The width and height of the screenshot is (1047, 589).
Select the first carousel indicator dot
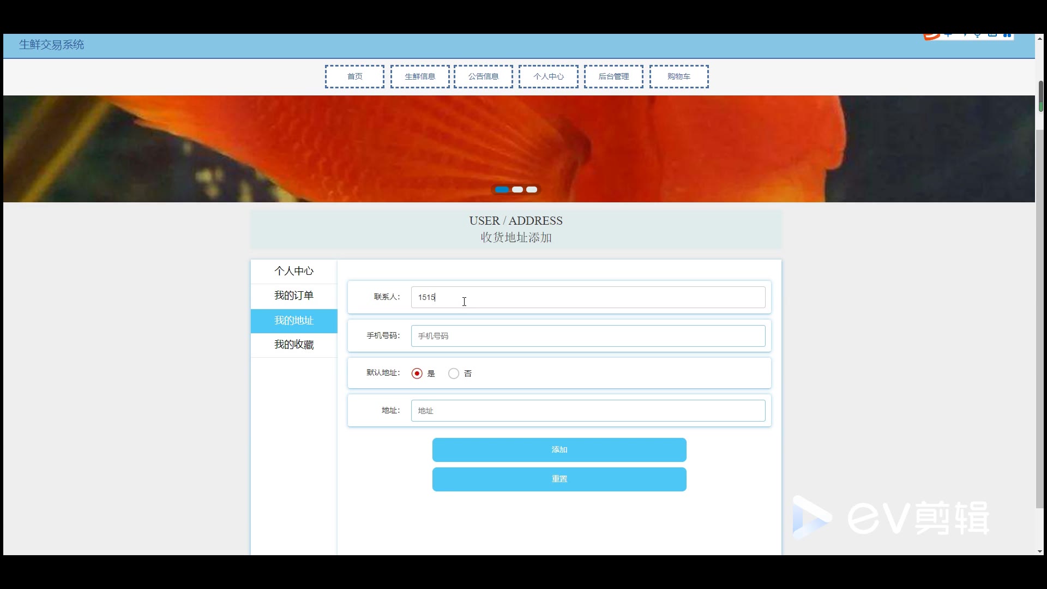click(x=502, y=190)
